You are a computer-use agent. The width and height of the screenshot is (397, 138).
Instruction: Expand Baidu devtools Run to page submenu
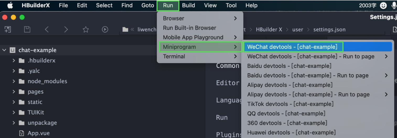tap(386, 76)
